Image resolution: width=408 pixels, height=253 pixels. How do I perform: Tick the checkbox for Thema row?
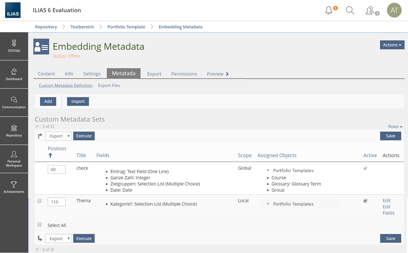(x=40, y=201)
